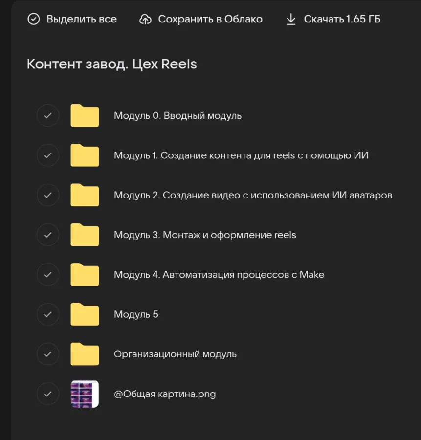Toggle checkbox for Организационный модуль
421x440 pixels.
point(48,354)
